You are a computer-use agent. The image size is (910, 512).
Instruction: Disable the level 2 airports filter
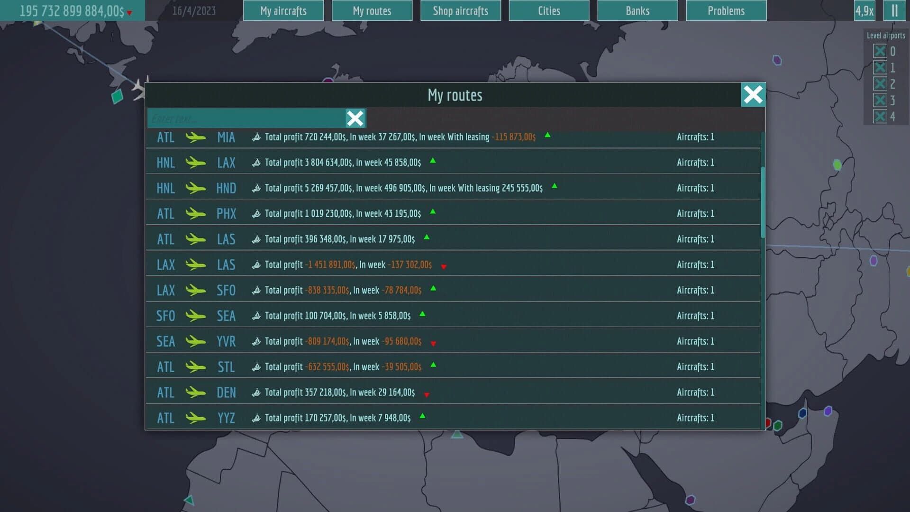click(x=880, y=83)
